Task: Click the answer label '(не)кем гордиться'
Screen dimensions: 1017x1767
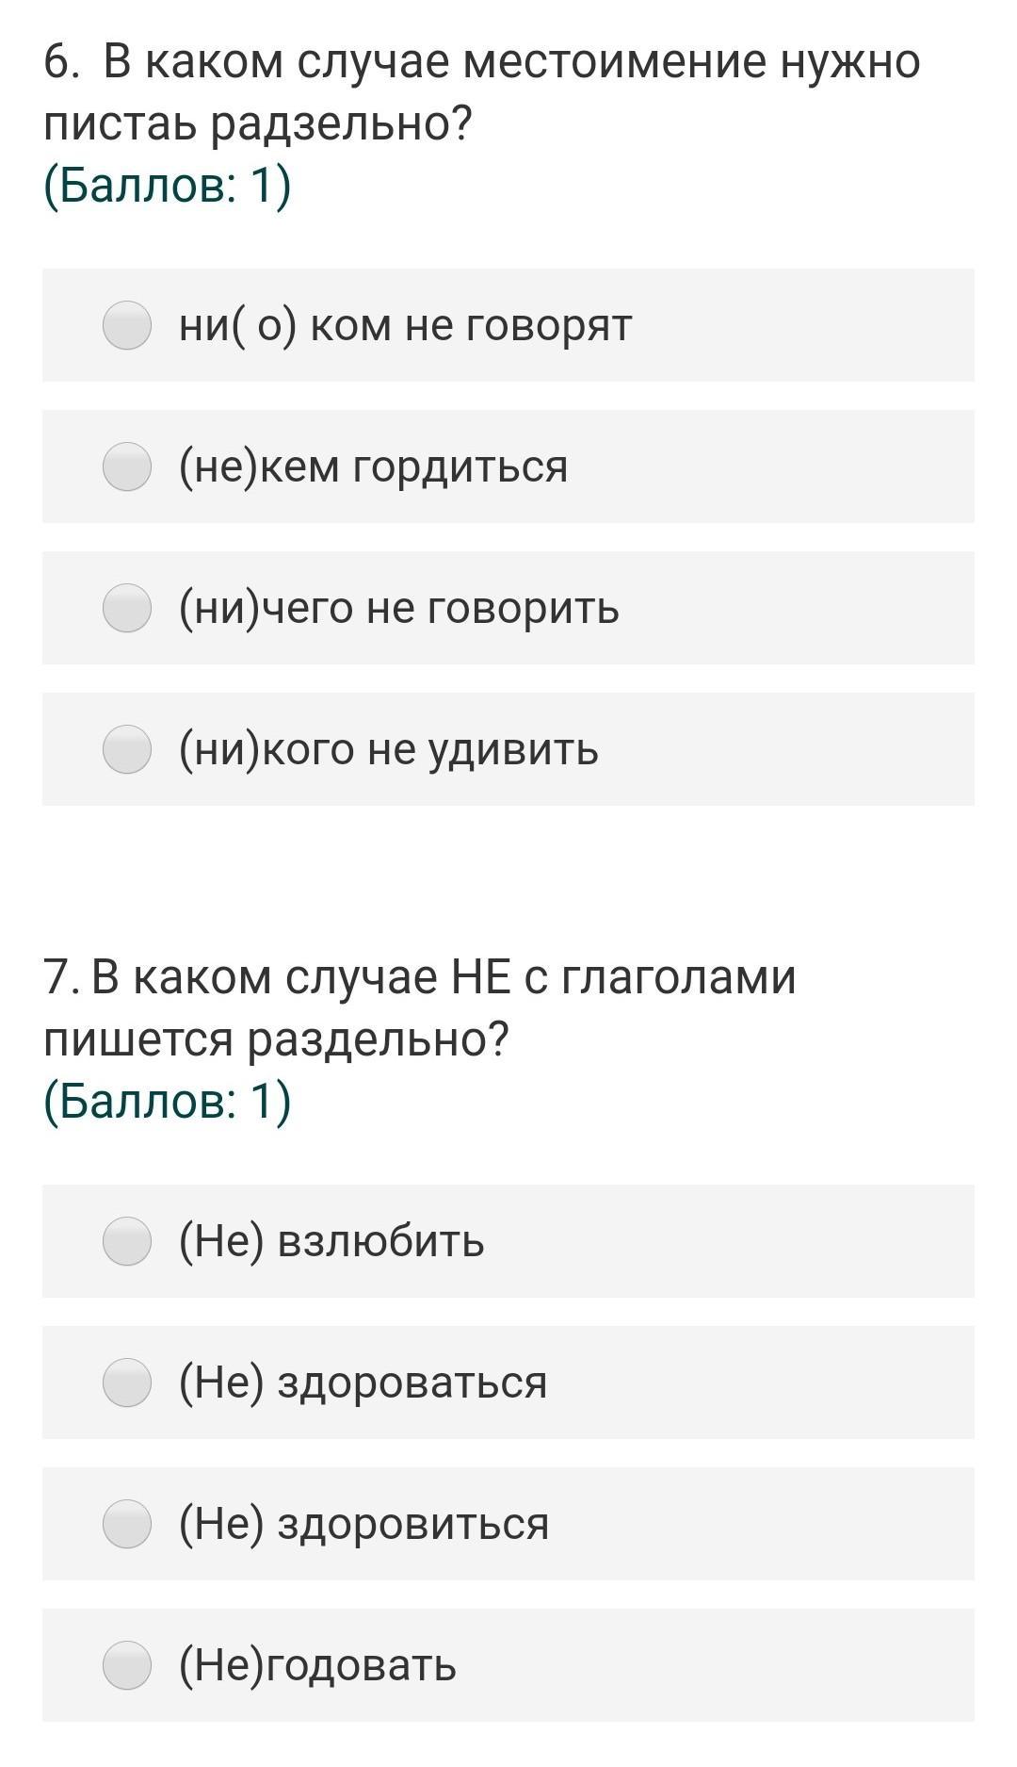Action: pos(373,466)
